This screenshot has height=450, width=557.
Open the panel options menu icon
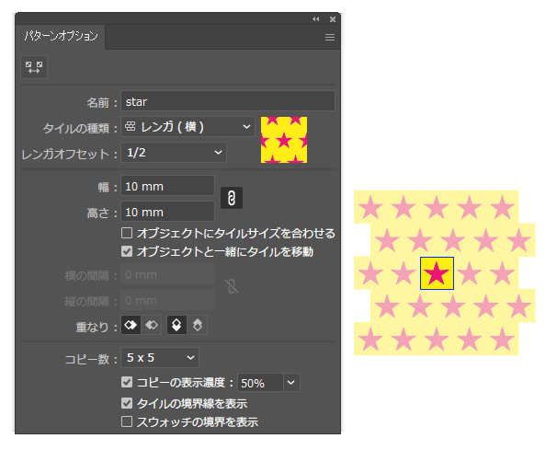tap(329, 38)
